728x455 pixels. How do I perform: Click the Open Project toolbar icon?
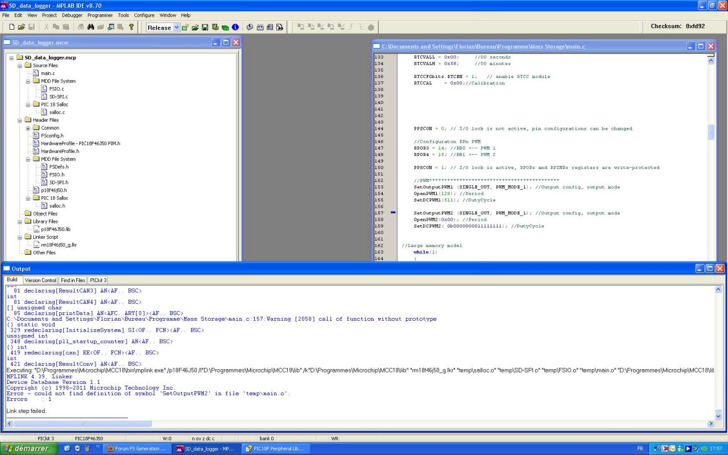195,27
